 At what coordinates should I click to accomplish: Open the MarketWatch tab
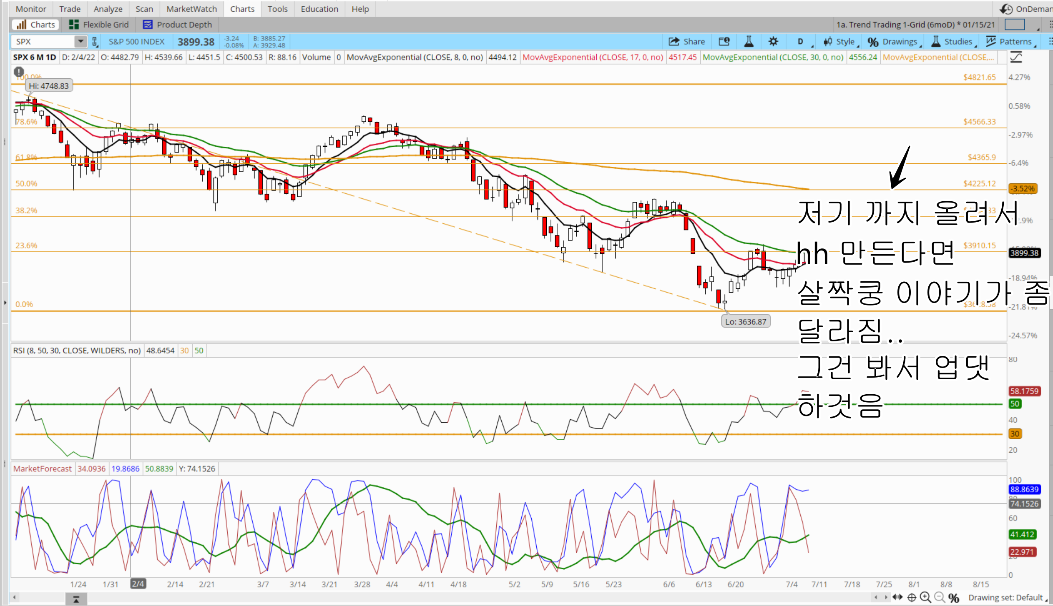pyautogui.click(x=191, y=9)
